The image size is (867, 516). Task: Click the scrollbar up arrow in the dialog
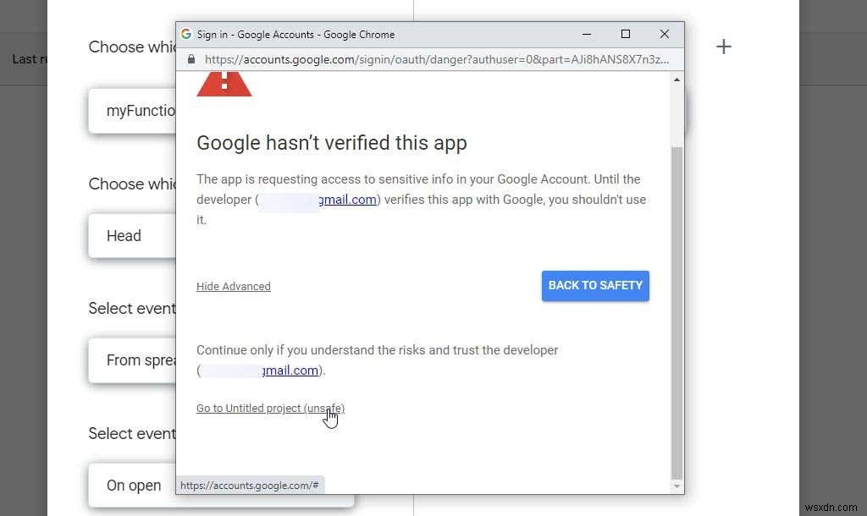tap(676, 79)
